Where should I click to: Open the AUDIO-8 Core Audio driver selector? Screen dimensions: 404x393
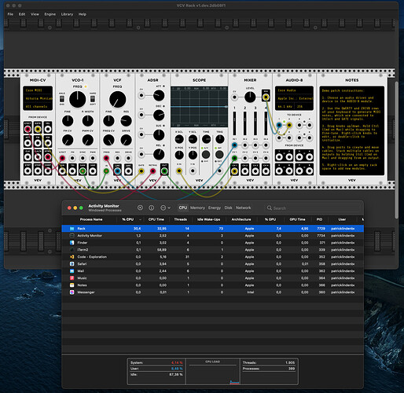click(x=294, y=90)
